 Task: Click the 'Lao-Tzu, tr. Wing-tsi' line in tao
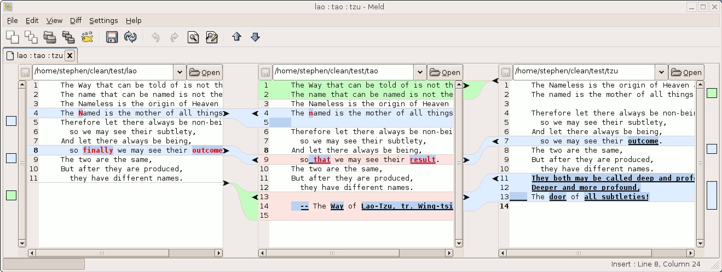[408, 206]
